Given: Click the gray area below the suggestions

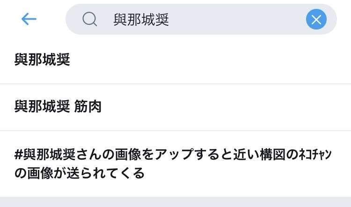Looking at the screenshot, I should 175,202.
